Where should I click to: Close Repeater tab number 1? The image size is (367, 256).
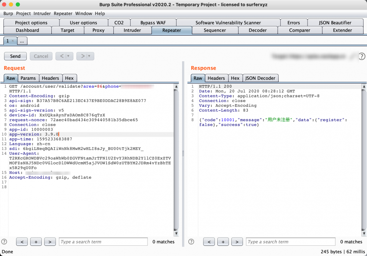(13, 41)
